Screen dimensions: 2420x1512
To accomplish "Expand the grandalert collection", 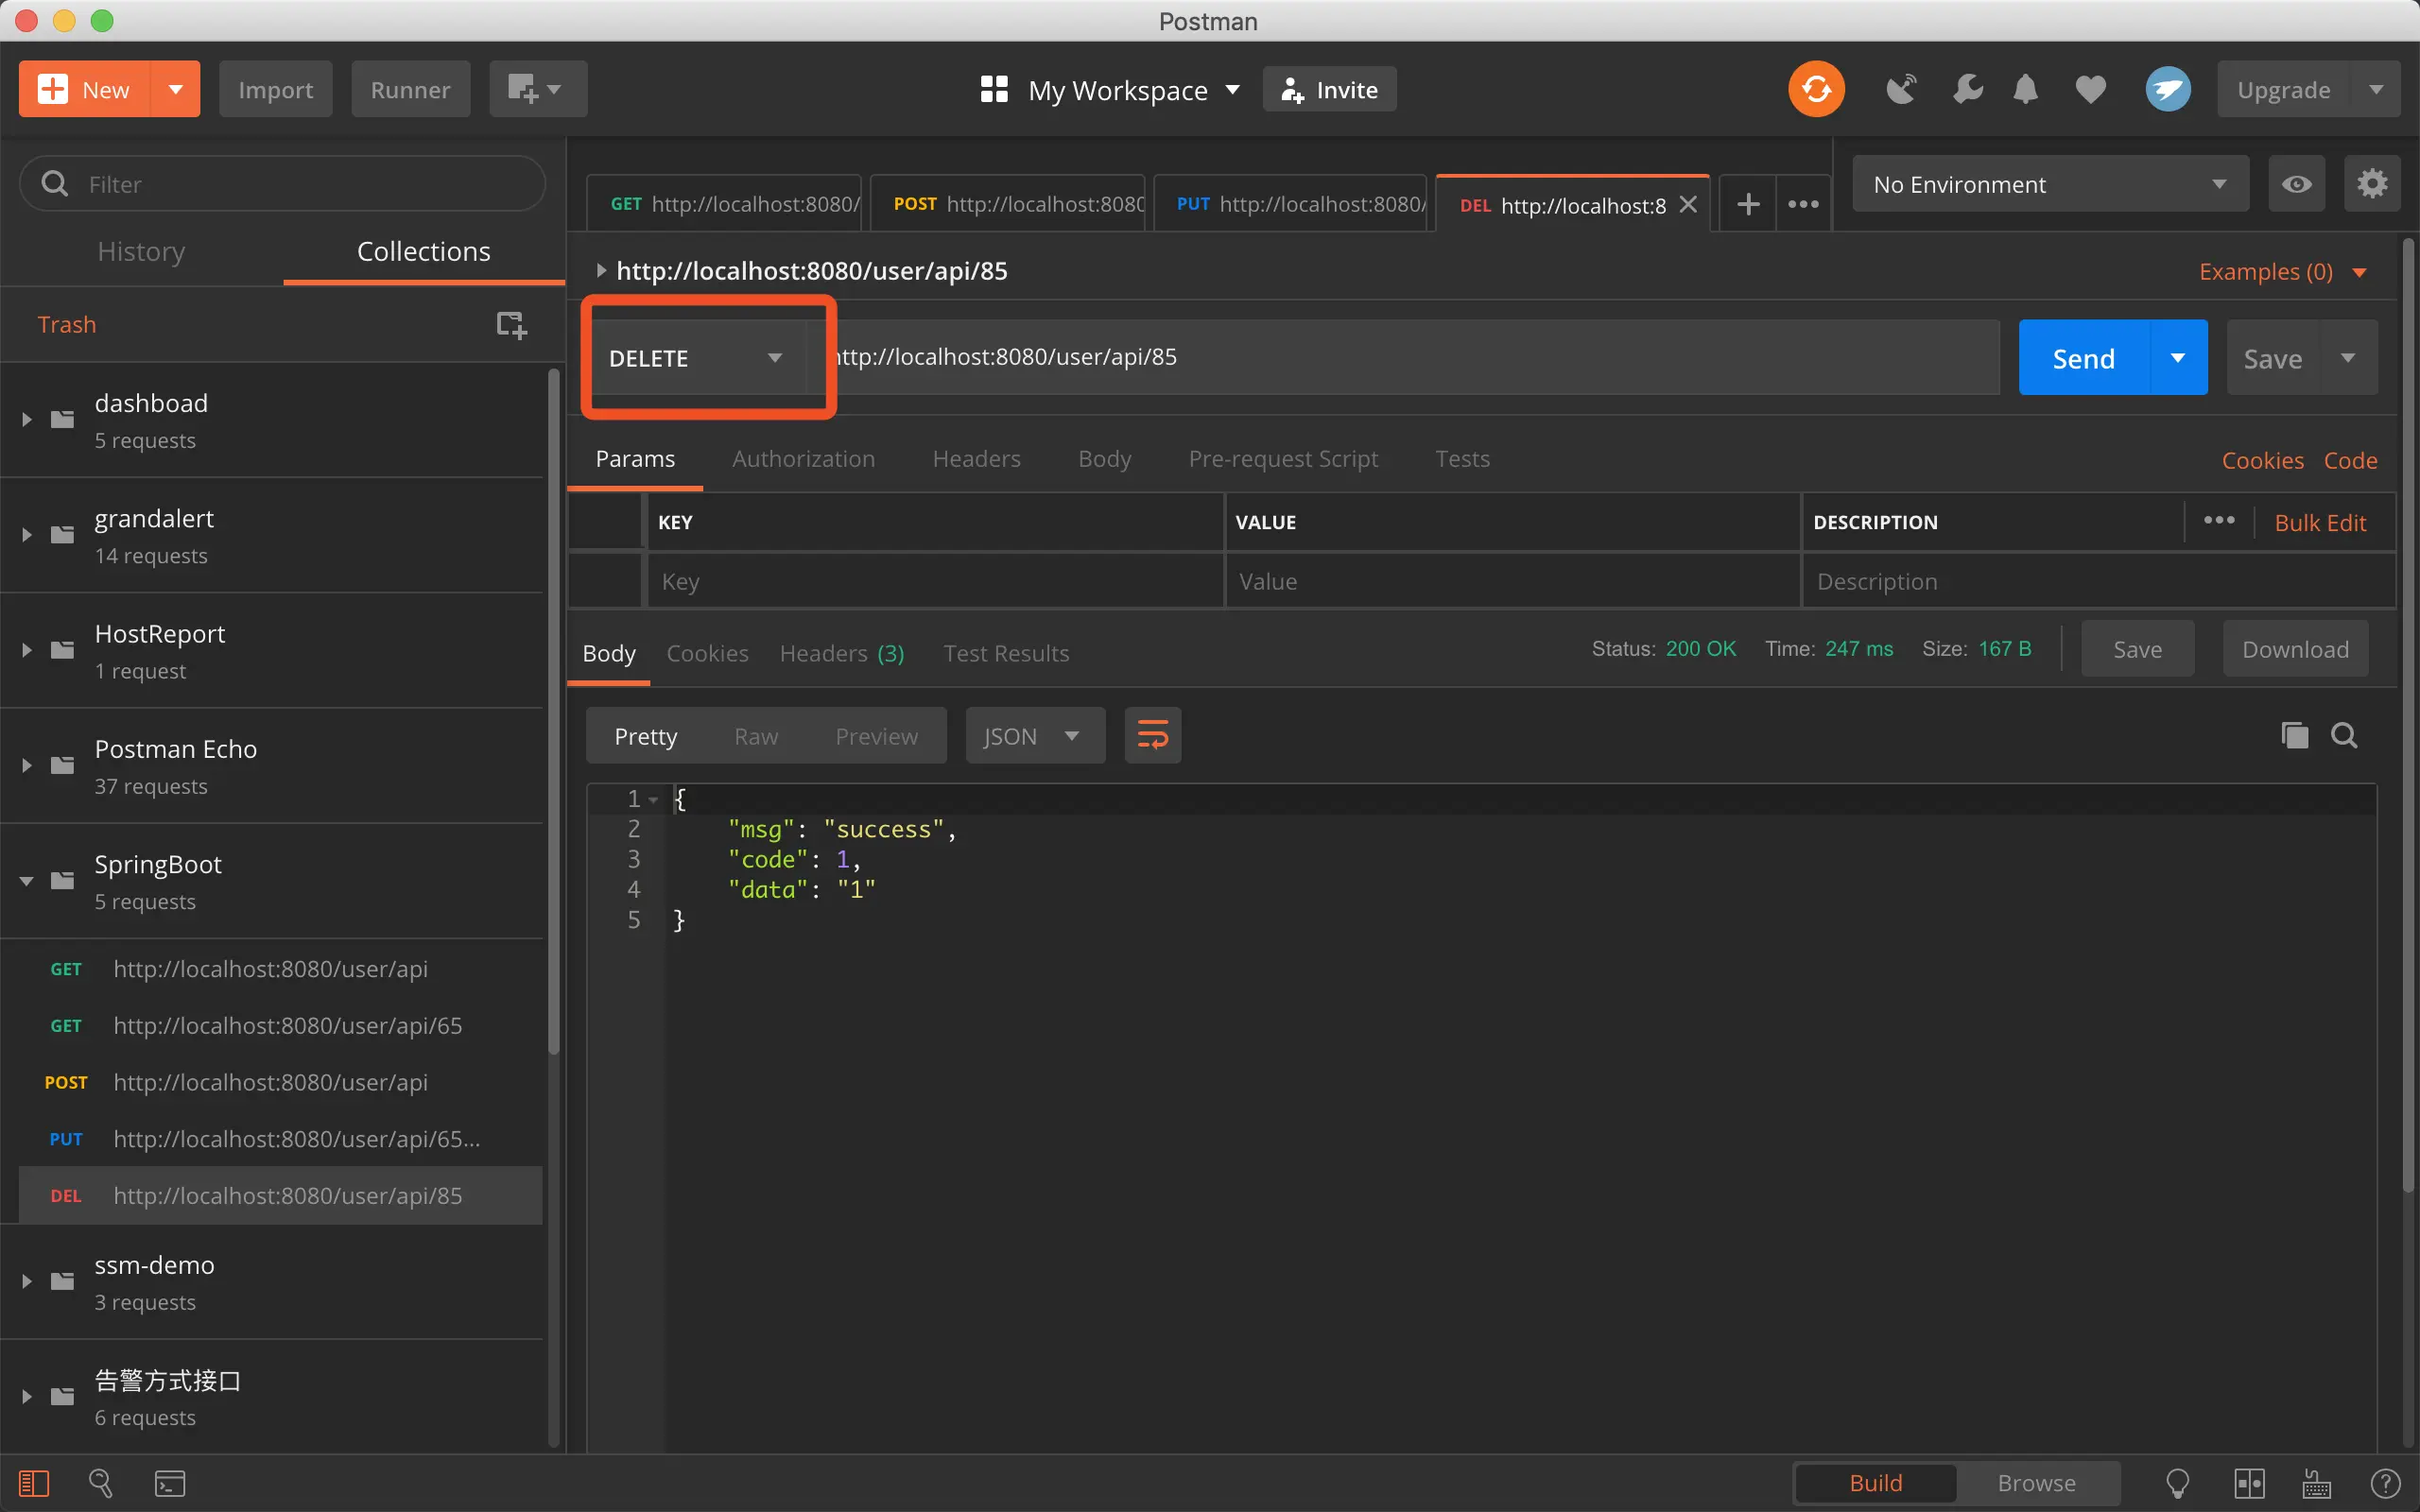I will click(27, 535).
